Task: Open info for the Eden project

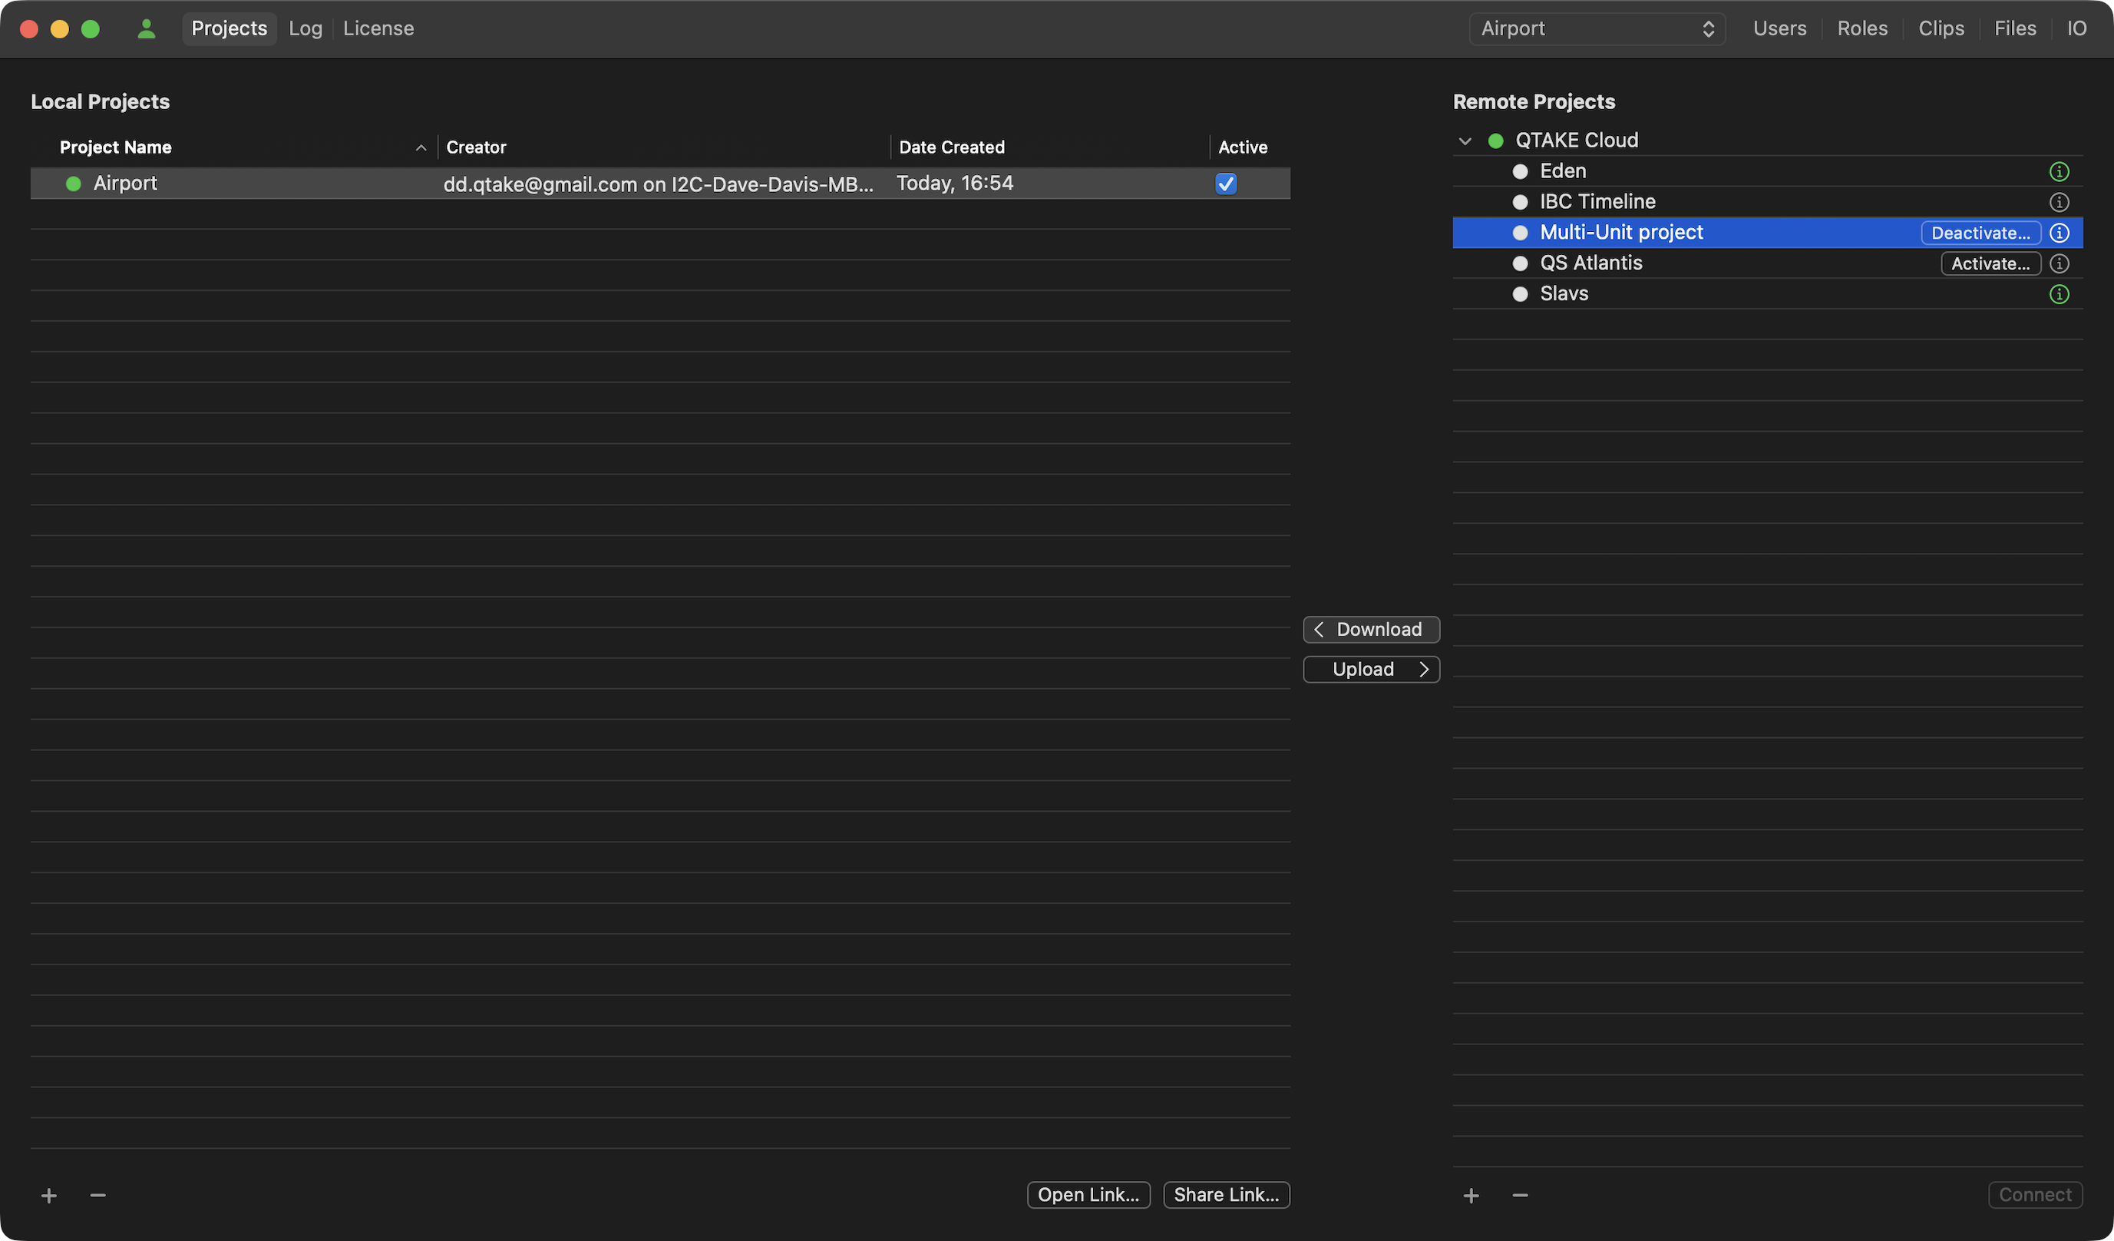Action: tap(2059, 172)
